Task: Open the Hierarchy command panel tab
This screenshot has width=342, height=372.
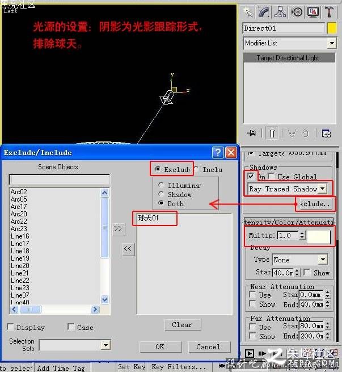Action: coord(280,12)
